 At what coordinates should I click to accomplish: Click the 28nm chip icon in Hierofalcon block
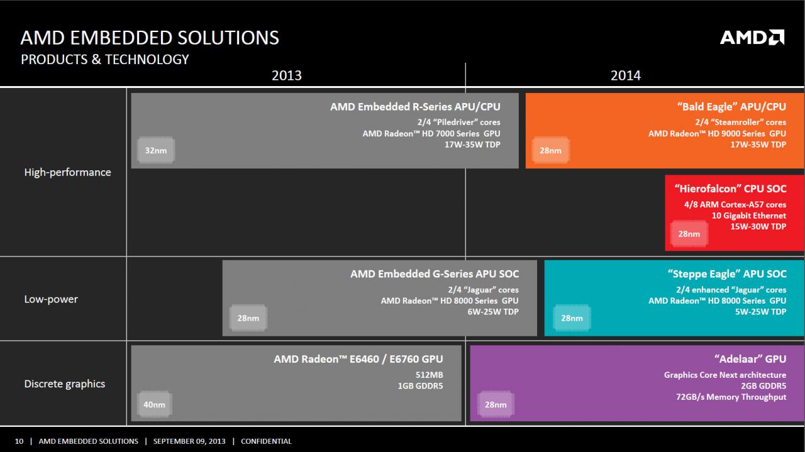coord(689,234)
